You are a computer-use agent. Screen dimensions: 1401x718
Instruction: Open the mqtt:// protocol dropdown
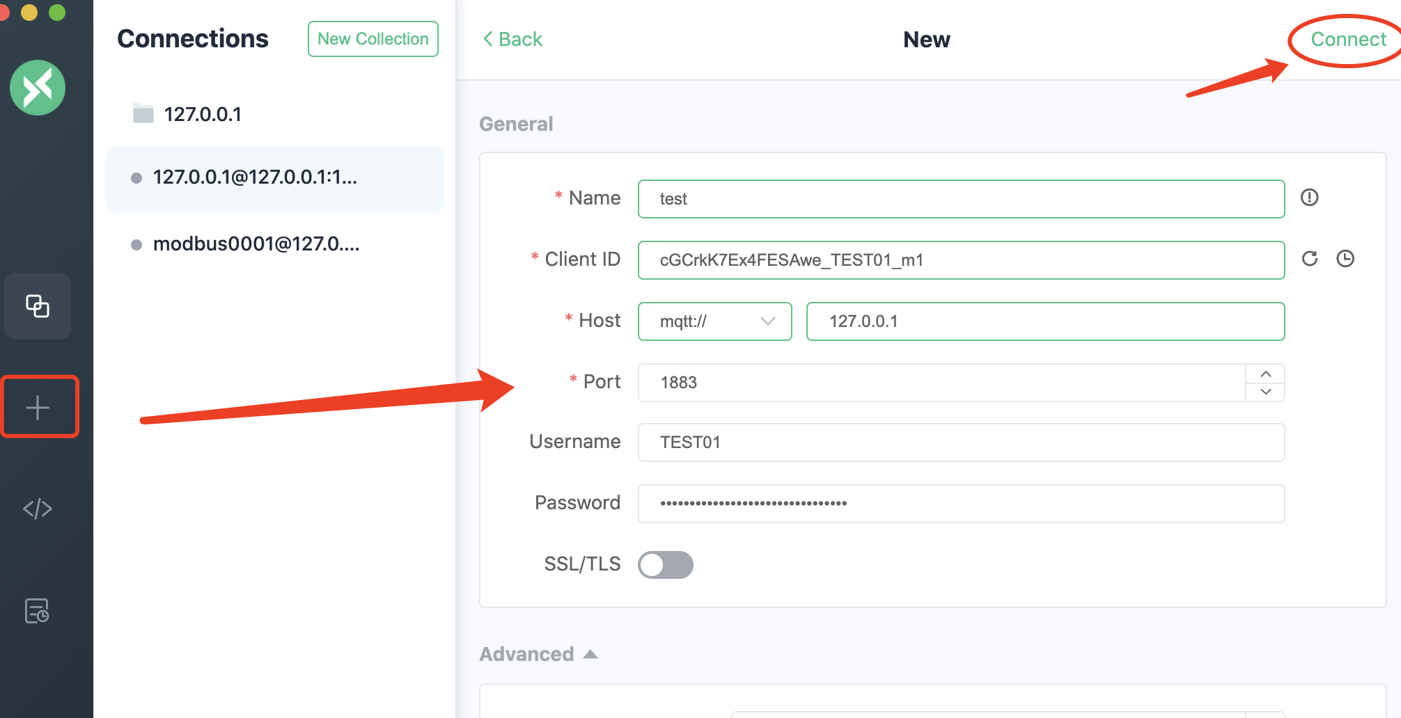pos(714,321)
